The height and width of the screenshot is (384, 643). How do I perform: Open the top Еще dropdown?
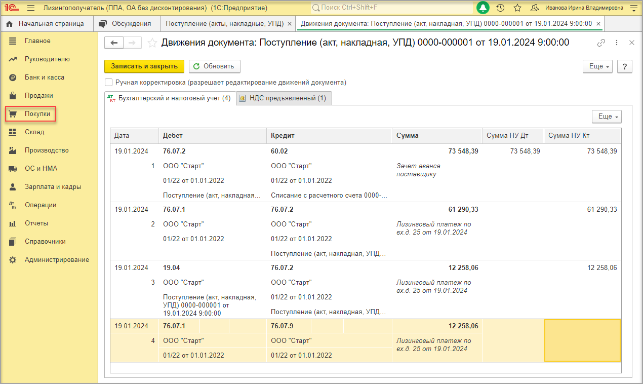click(598, 66)
